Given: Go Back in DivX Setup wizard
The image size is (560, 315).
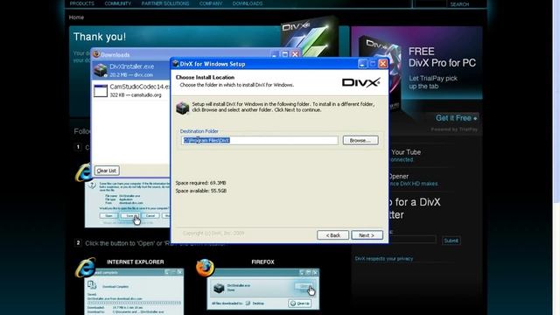Looking at the screenshot, I should point(332,235).
